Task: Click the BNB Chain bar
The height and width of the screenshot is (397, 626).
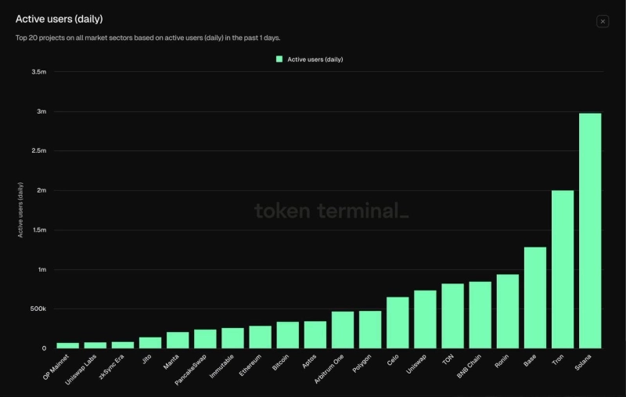Action: (x=480, y=315)
